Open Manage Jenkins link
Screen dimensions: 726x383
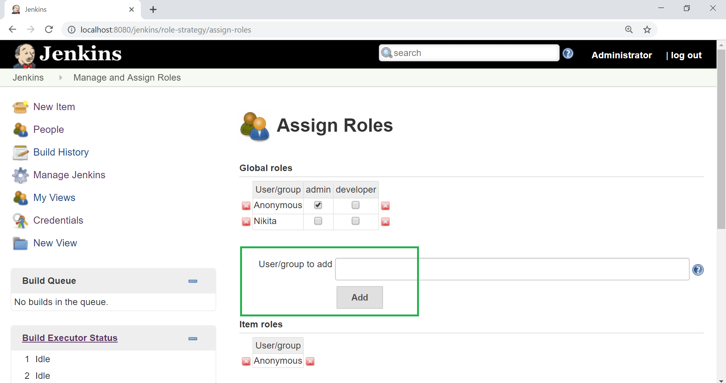69,175
